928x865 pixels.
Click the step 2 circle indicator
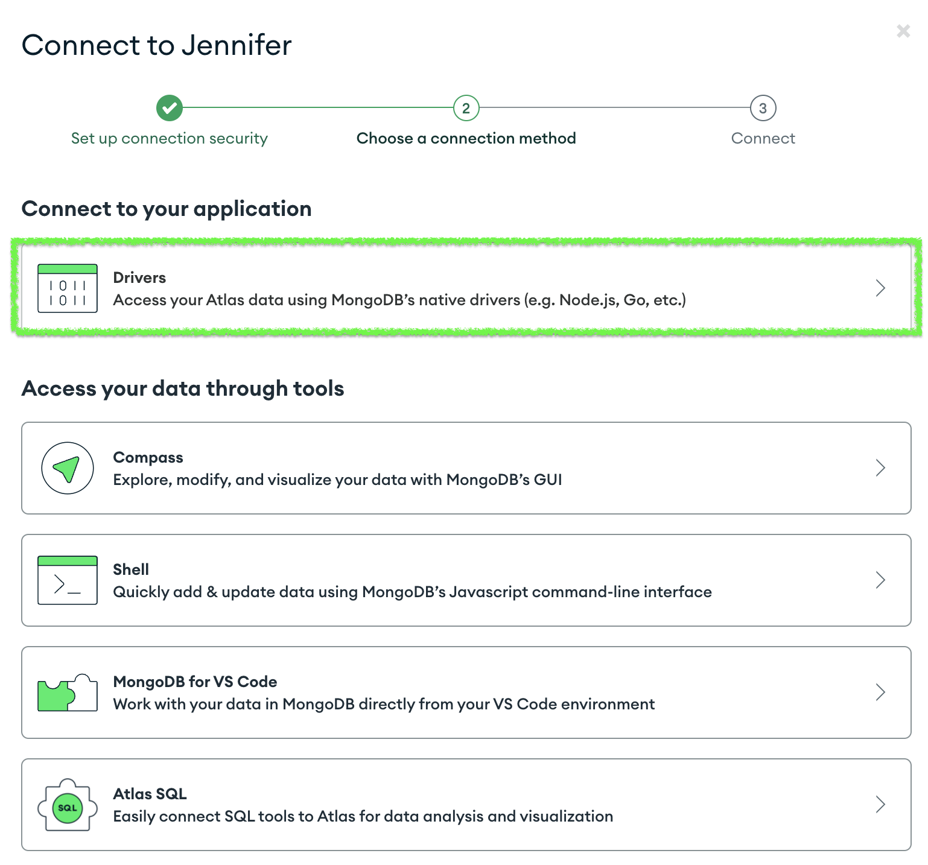point(466,108)
